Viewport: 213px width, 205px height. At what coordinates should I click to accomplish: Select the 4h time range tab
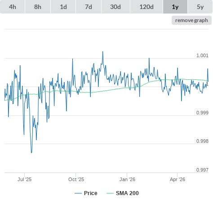(x=13, y=7)
